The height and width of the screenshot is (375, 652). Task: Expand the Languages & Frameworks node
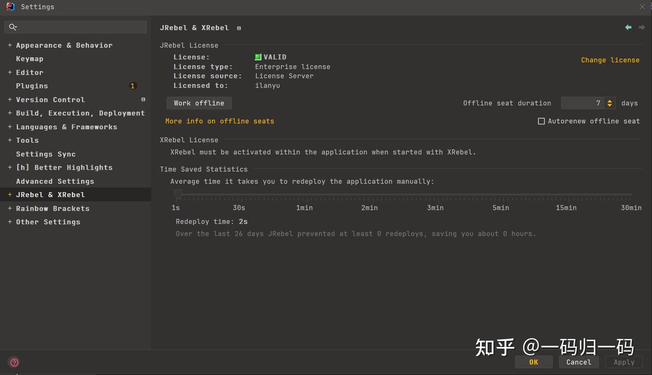[x=10, y=127]
